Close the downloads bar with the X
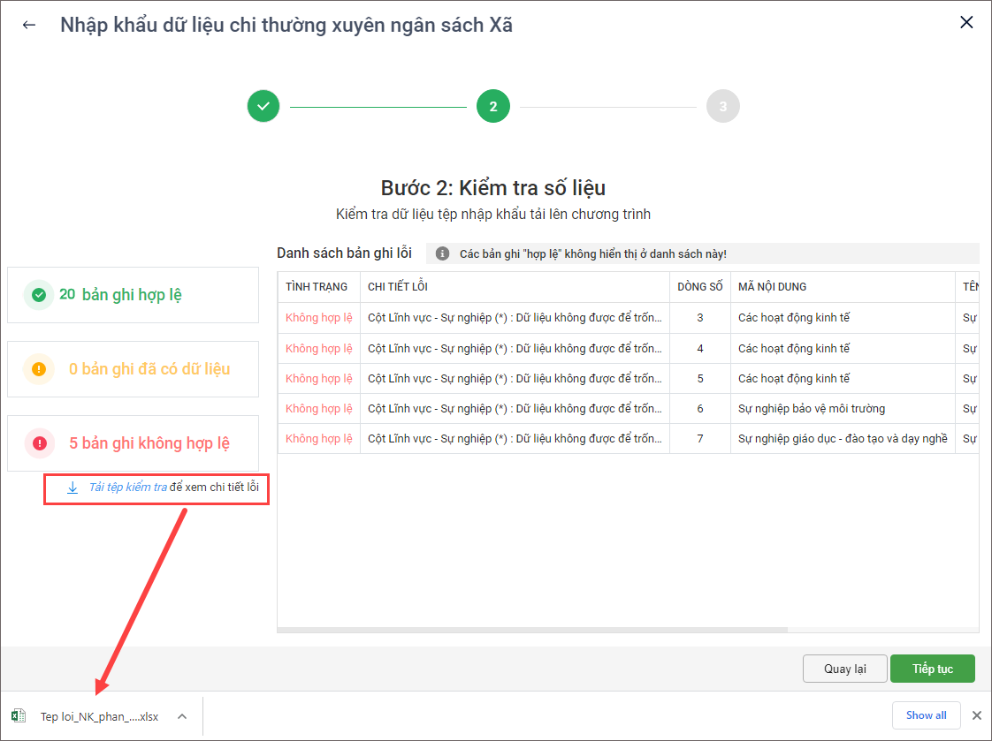The height and width of the screenshot is (741, 992). 977,715
